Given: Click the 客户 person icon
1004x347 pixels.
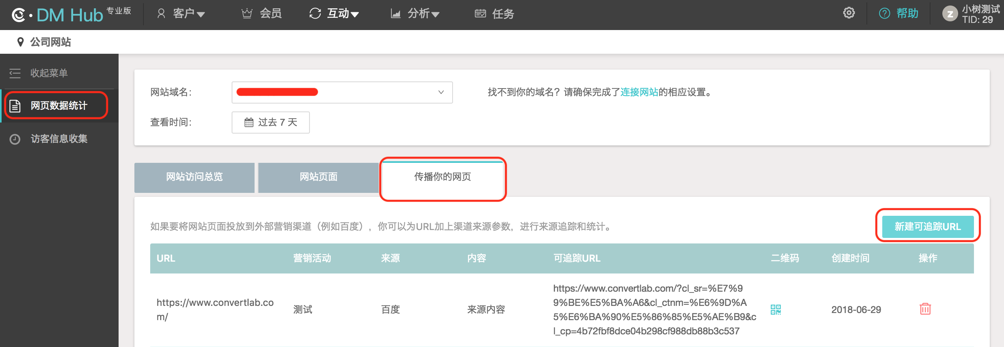Looking at the screenshot, I should (x=161, y=14).
